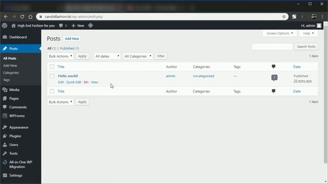The height and width of the screenshot is (184, 328).
Task: Open the Chrome three-dot menu
Action: coord(322,17)
